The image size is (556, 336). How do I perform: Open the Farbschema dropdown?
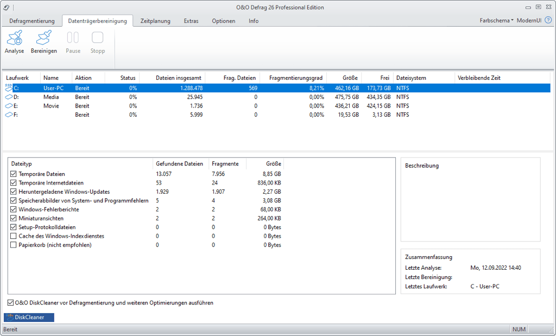click(496, 20)
